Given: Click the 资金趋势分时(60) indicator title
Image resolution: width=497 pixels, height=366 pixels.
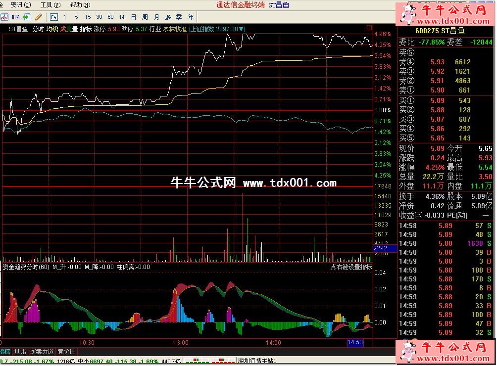Looking at the screenshot, I should click(x=26, y=267).
